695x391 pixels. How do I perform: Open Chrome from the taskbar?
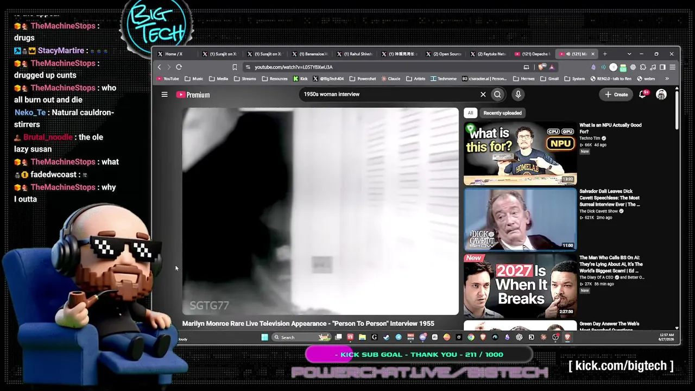click(471, 337)
